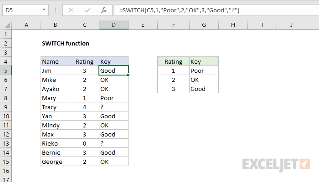Select the Name header cell
This screenshot has height=182, width=319.
pos(55,61)
